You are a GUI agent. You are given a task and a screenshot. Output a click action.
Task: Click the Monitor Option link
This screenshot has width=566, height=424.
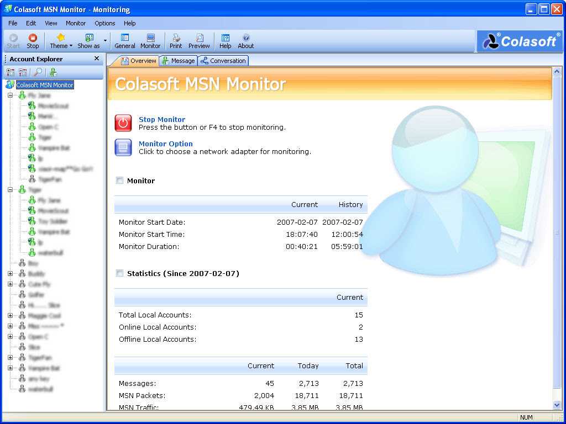coord(166,144)
